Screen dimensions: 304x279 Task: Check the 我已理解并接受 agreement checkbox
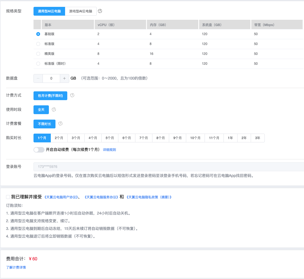pyautogui.click(x=8, y=197)
